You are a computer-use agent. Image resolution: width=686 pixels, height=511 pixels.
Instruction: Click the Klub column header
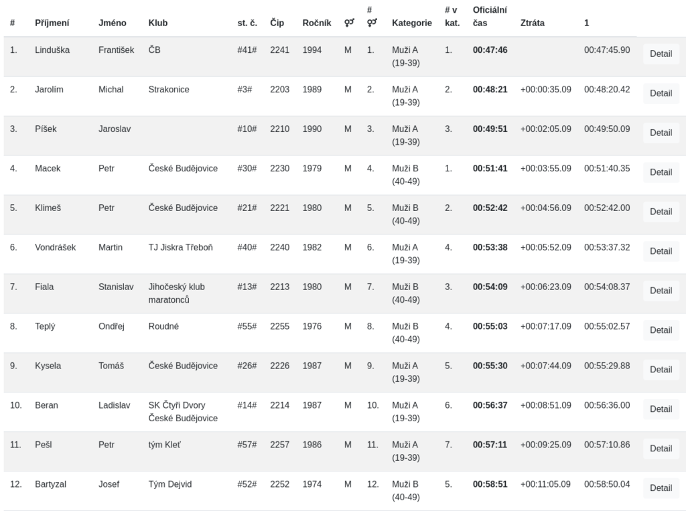[158, 23]
